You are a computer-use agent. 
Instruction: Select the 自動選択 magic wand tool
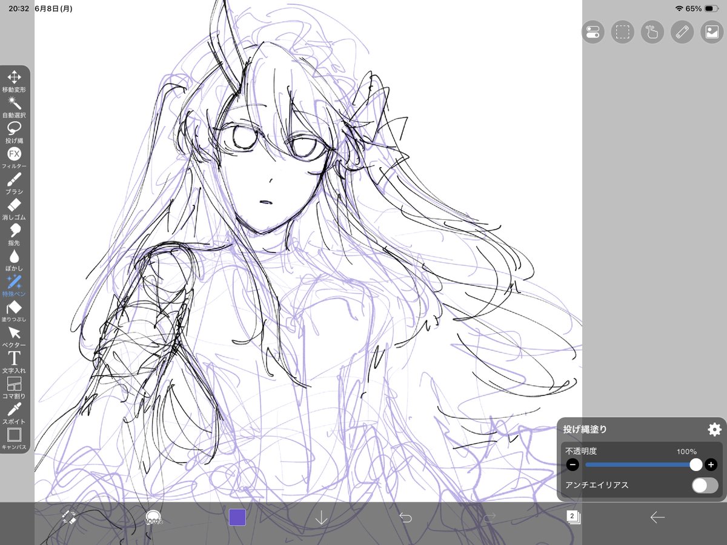pyautogui.click(x=15, y=106)
